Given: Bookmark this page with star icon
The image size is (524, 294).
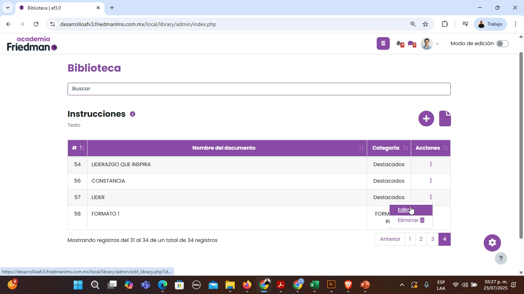Looking at the screenshot, I should pyautogui.click(x=425, y=24).
